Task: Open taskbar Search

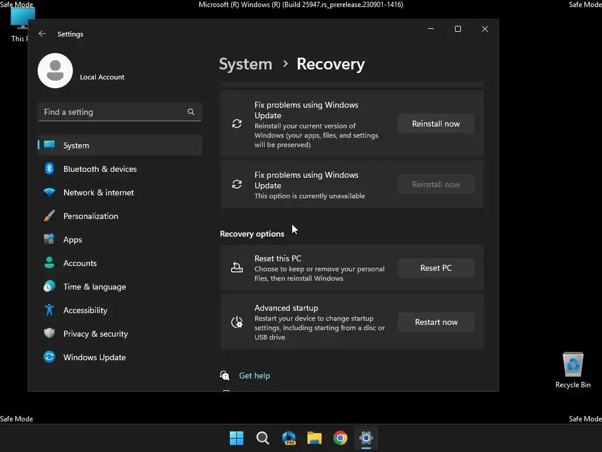Action: point(263,438)
